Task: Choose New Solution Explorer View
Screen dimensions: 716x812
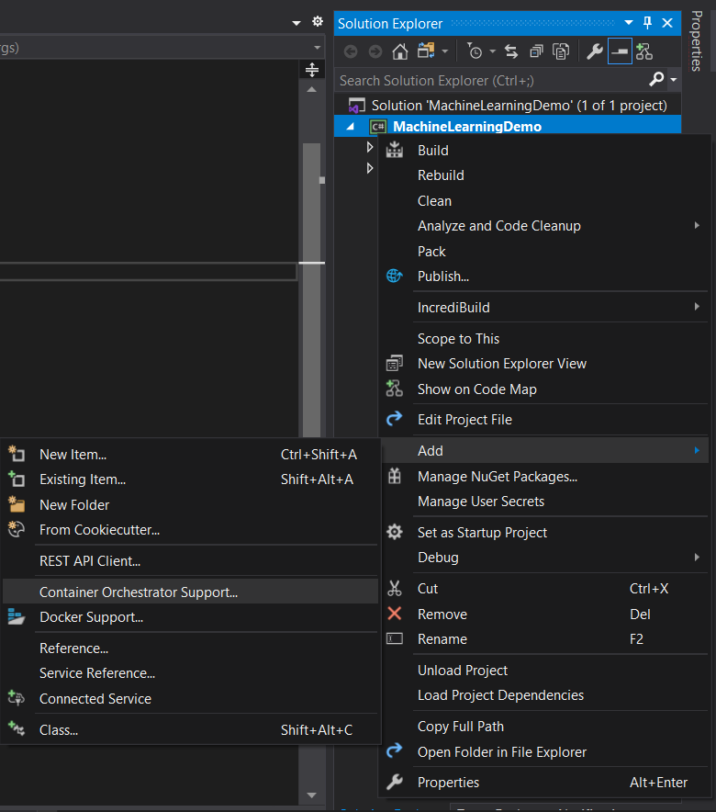Action: coord(544,364)
